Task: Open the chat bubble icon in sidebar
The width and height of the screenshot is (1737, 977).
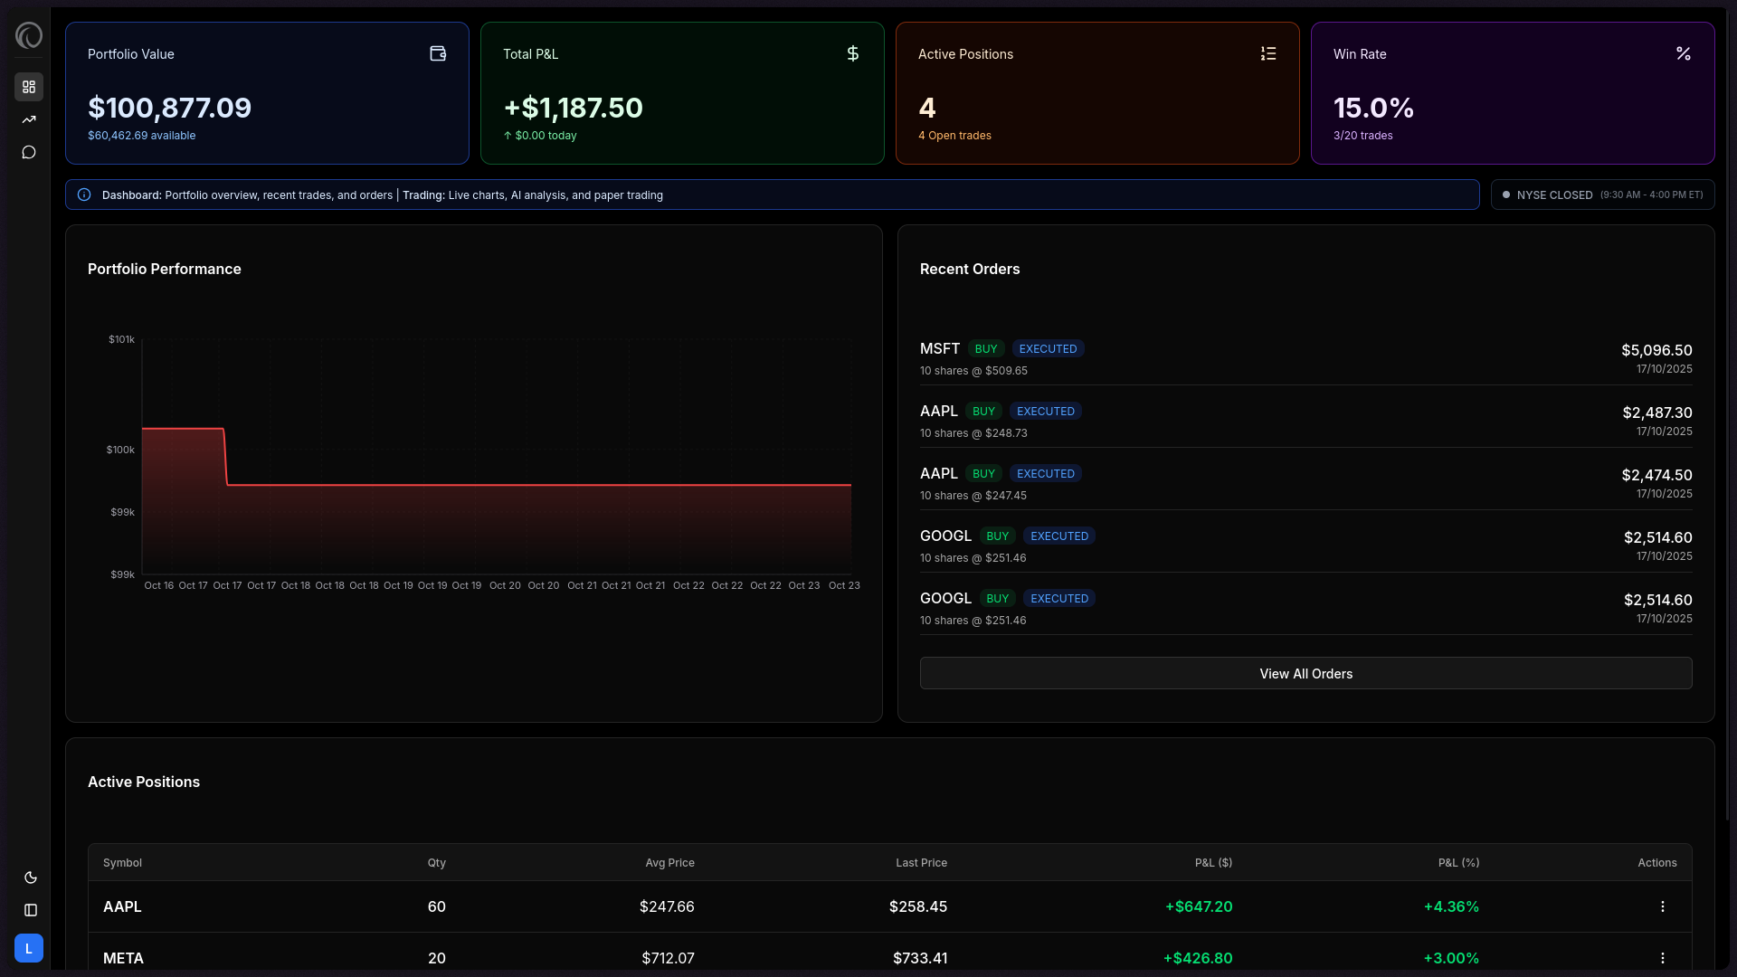Action: pyautogui.click(x=29, y=152)
